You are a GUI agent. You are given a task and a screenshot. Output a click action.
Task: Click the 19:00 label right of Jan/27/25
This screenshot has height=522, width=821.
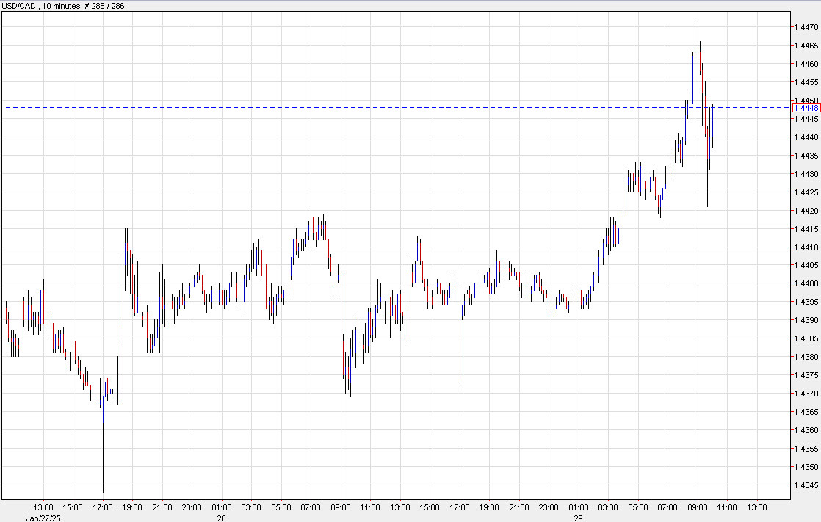(132, 507)
